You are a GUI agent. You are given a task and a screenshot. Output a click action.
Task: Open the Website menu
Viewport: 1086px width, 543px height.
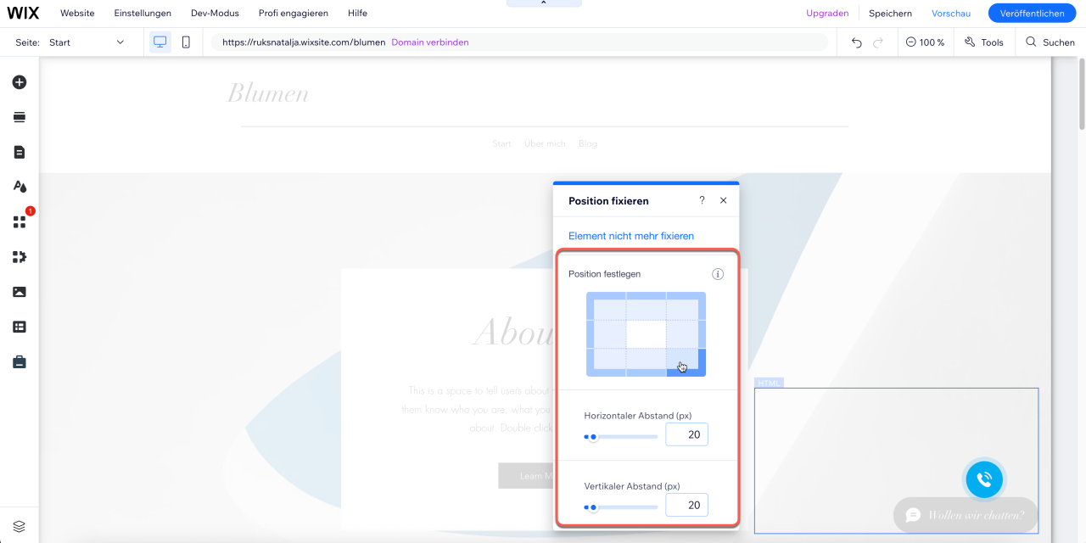coord(77,14)
